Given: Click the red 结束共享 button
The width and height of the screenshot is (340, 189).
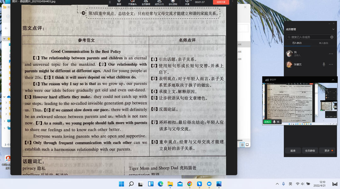Looking at the screenshot, I should click(221, 2).
